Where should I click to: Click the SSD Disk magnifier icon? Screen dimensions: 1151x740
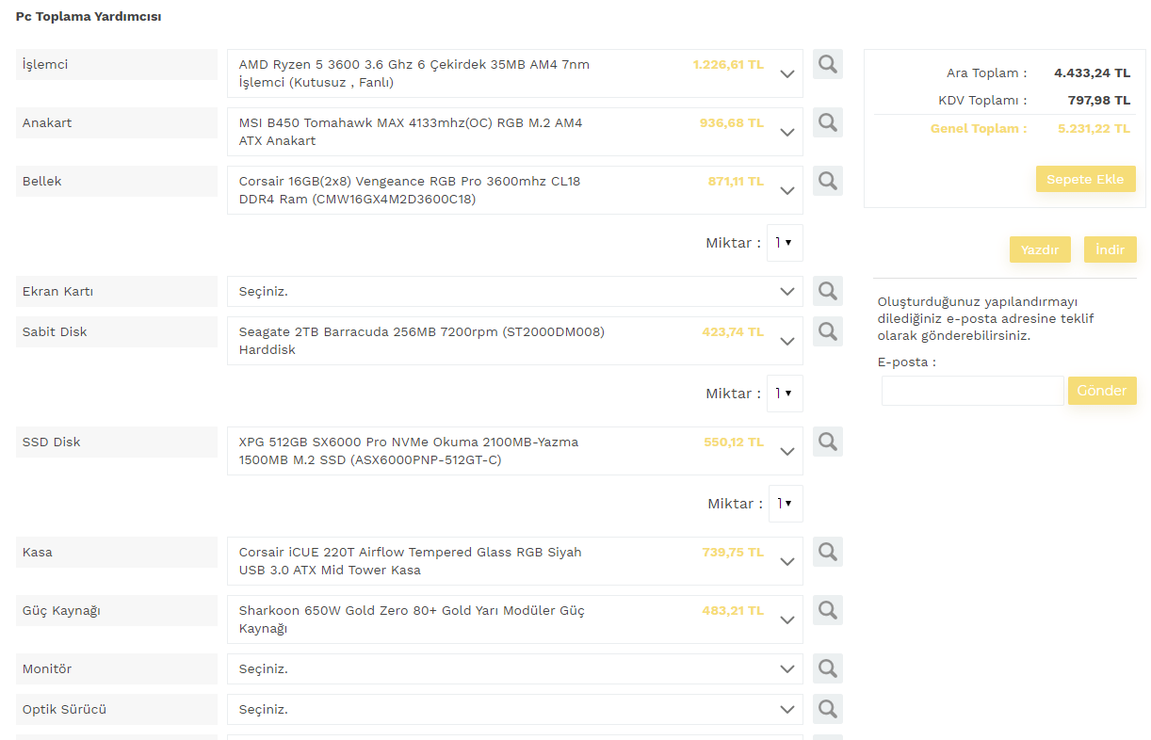click(x=827, y=442)
